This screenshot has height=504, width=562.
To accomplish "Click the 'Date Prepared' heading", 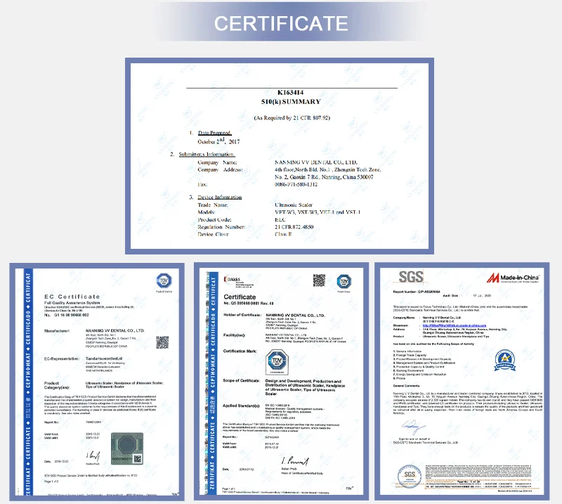I will click(x=214, y=133).
